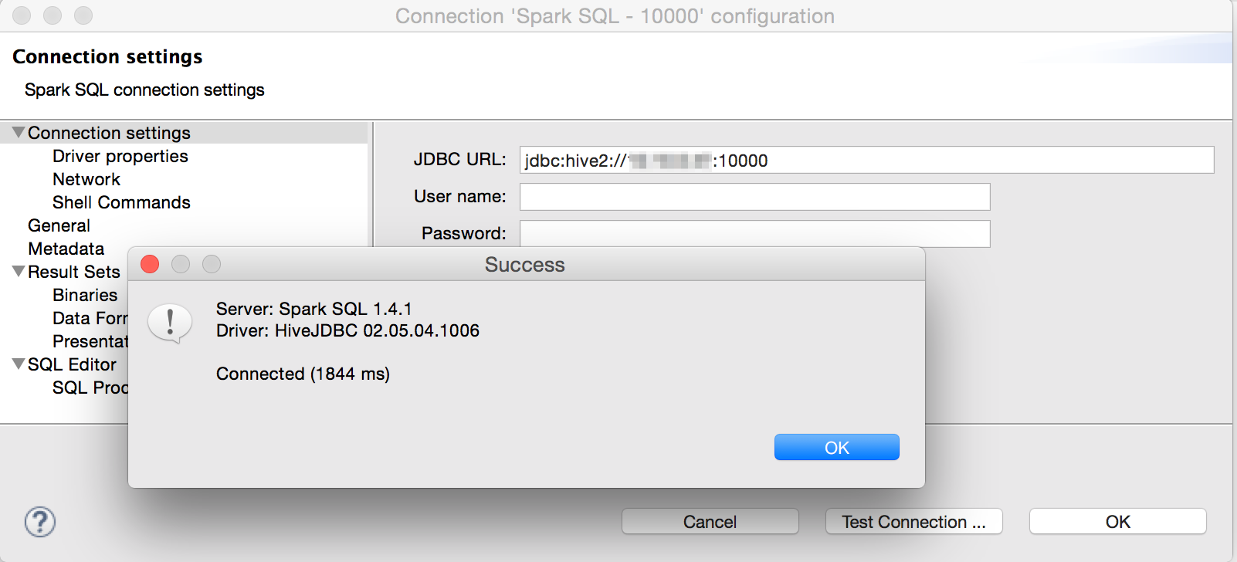Click the exclamation info icon in Success dialog
The image size is (1237, 562).
170,323
